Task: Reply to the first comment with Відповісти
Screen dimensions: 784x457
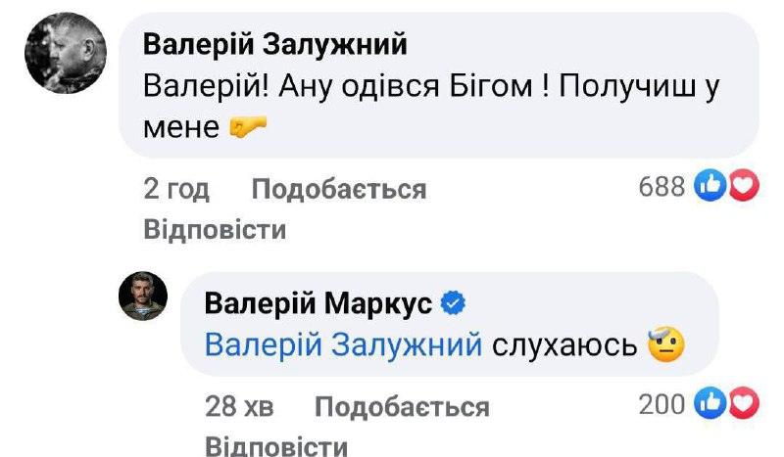Action: tap(215, 230)
